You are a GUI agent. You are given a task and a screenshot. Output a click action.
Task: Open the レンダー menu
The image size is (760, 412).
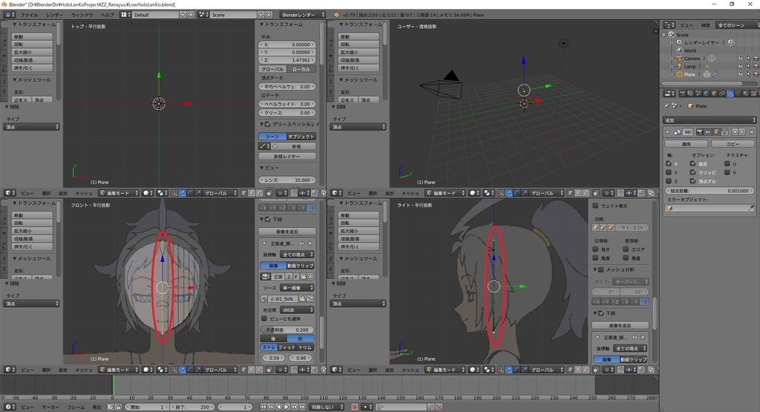point(54,15)
